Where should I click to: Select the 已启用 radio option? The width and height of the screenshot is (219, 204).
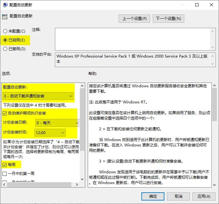point(5,40)
